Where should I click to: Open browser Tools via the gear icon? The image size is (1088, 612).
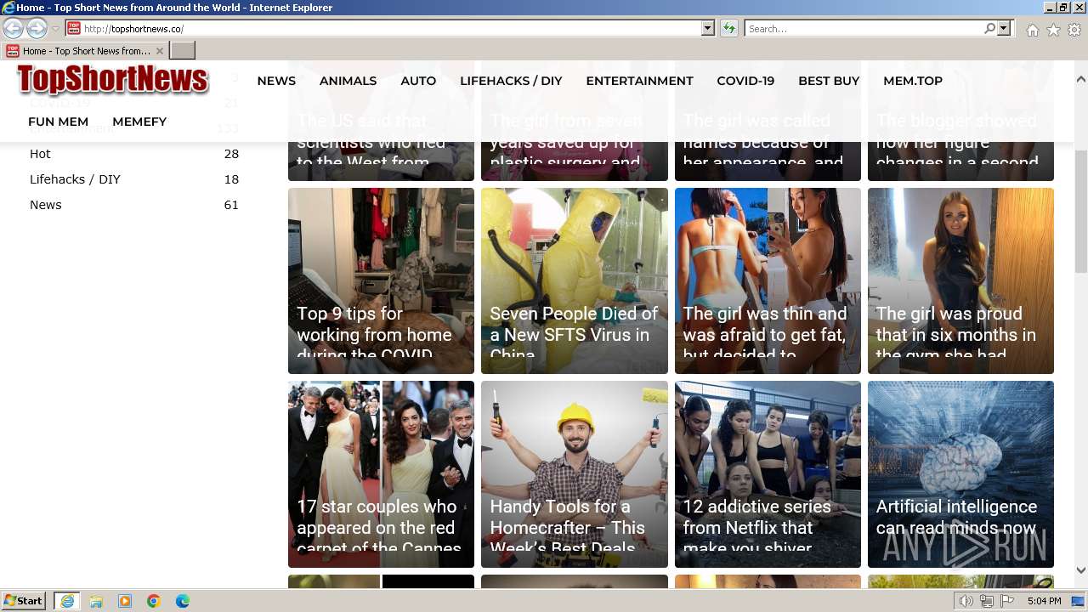point(1074,30)
